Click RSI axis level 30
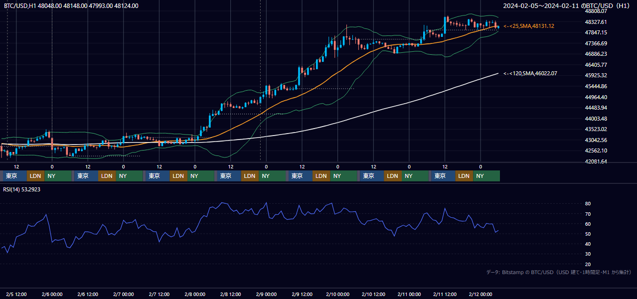 [x=588, y=254]
